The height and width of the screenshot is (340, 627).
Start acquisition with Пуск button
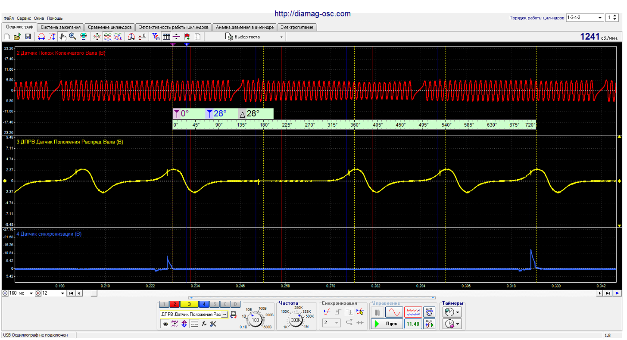click(387, 324)
